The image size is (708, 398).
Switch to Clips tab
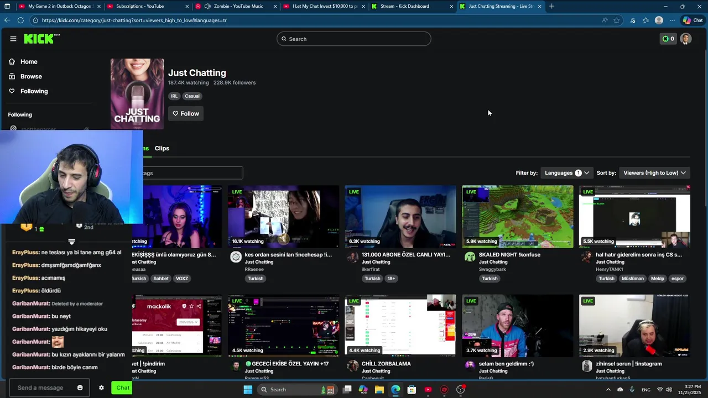(x=162, y=148)
